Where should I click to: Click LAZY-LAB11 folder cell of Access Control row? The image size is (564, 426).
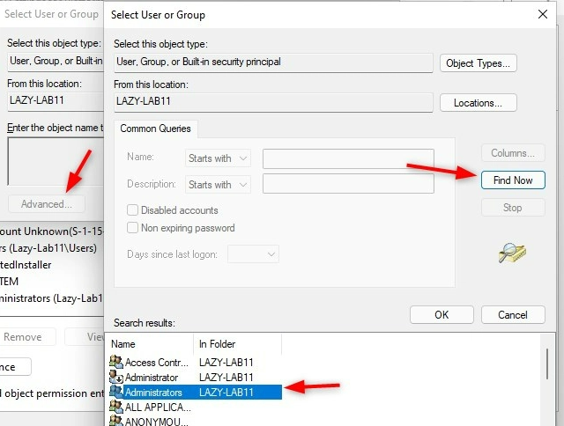(226, 363)
